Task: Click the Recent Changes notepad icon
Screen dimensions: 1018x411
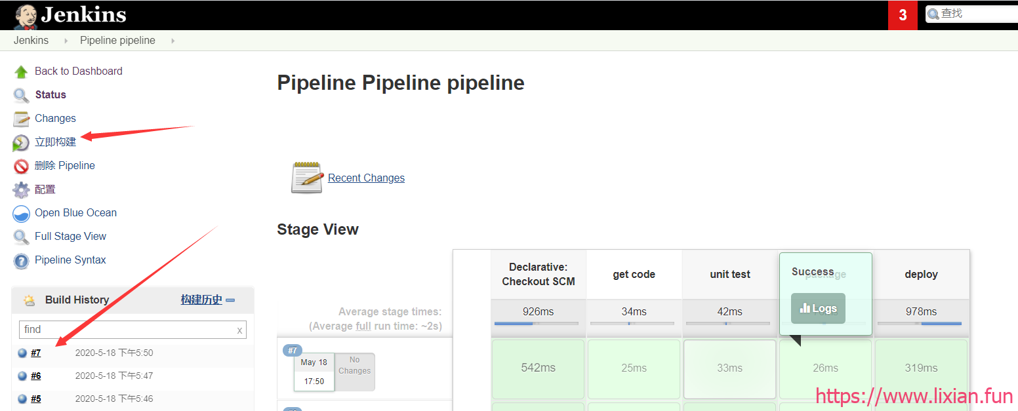Action: click(307, 178)
